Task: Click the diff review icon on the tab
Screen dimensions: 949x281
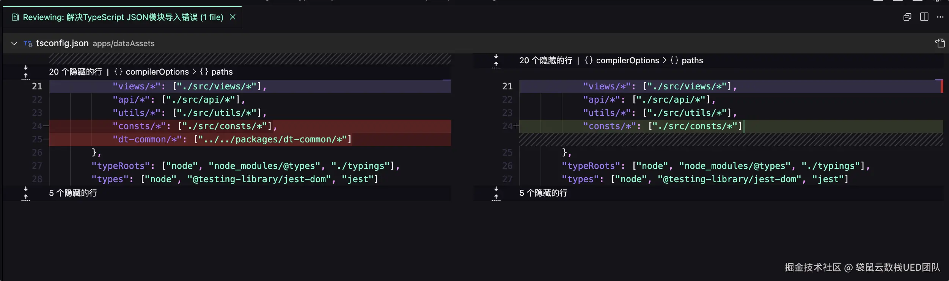Action: [x=15, y=17]
